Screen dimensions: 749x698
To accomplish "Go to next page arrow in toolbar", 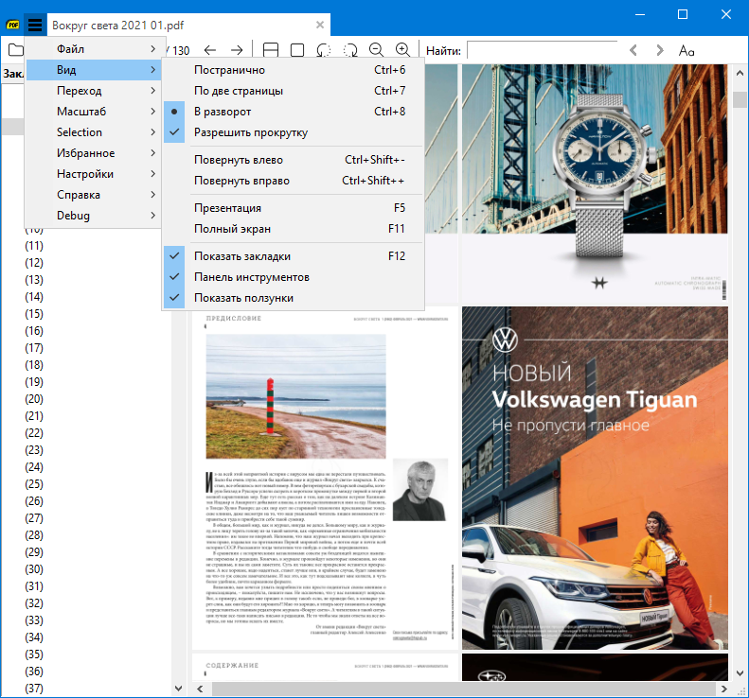I will pos(237,49).
